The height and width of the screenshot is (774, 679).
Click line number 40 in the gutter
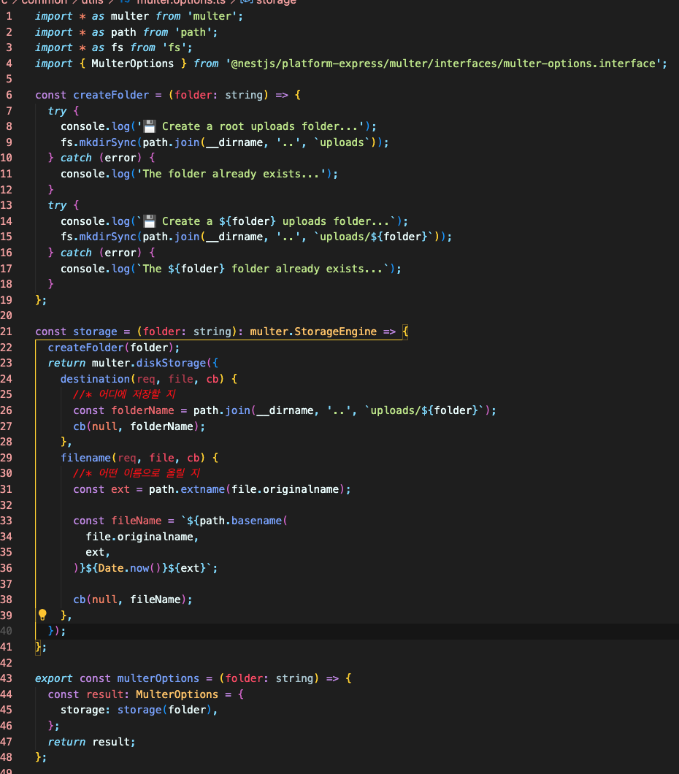tap(6, 631)
